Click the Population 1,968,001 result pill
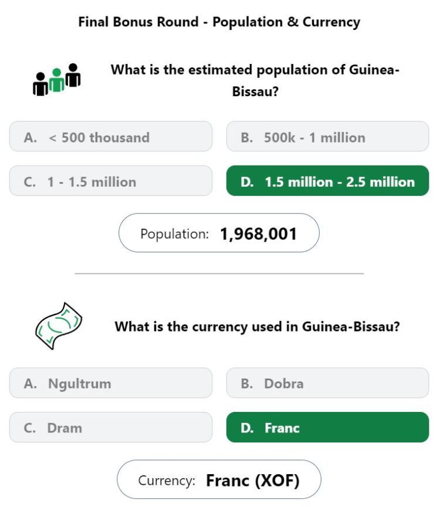This screenshot has width=440, height=507. [x=219, y=233]
